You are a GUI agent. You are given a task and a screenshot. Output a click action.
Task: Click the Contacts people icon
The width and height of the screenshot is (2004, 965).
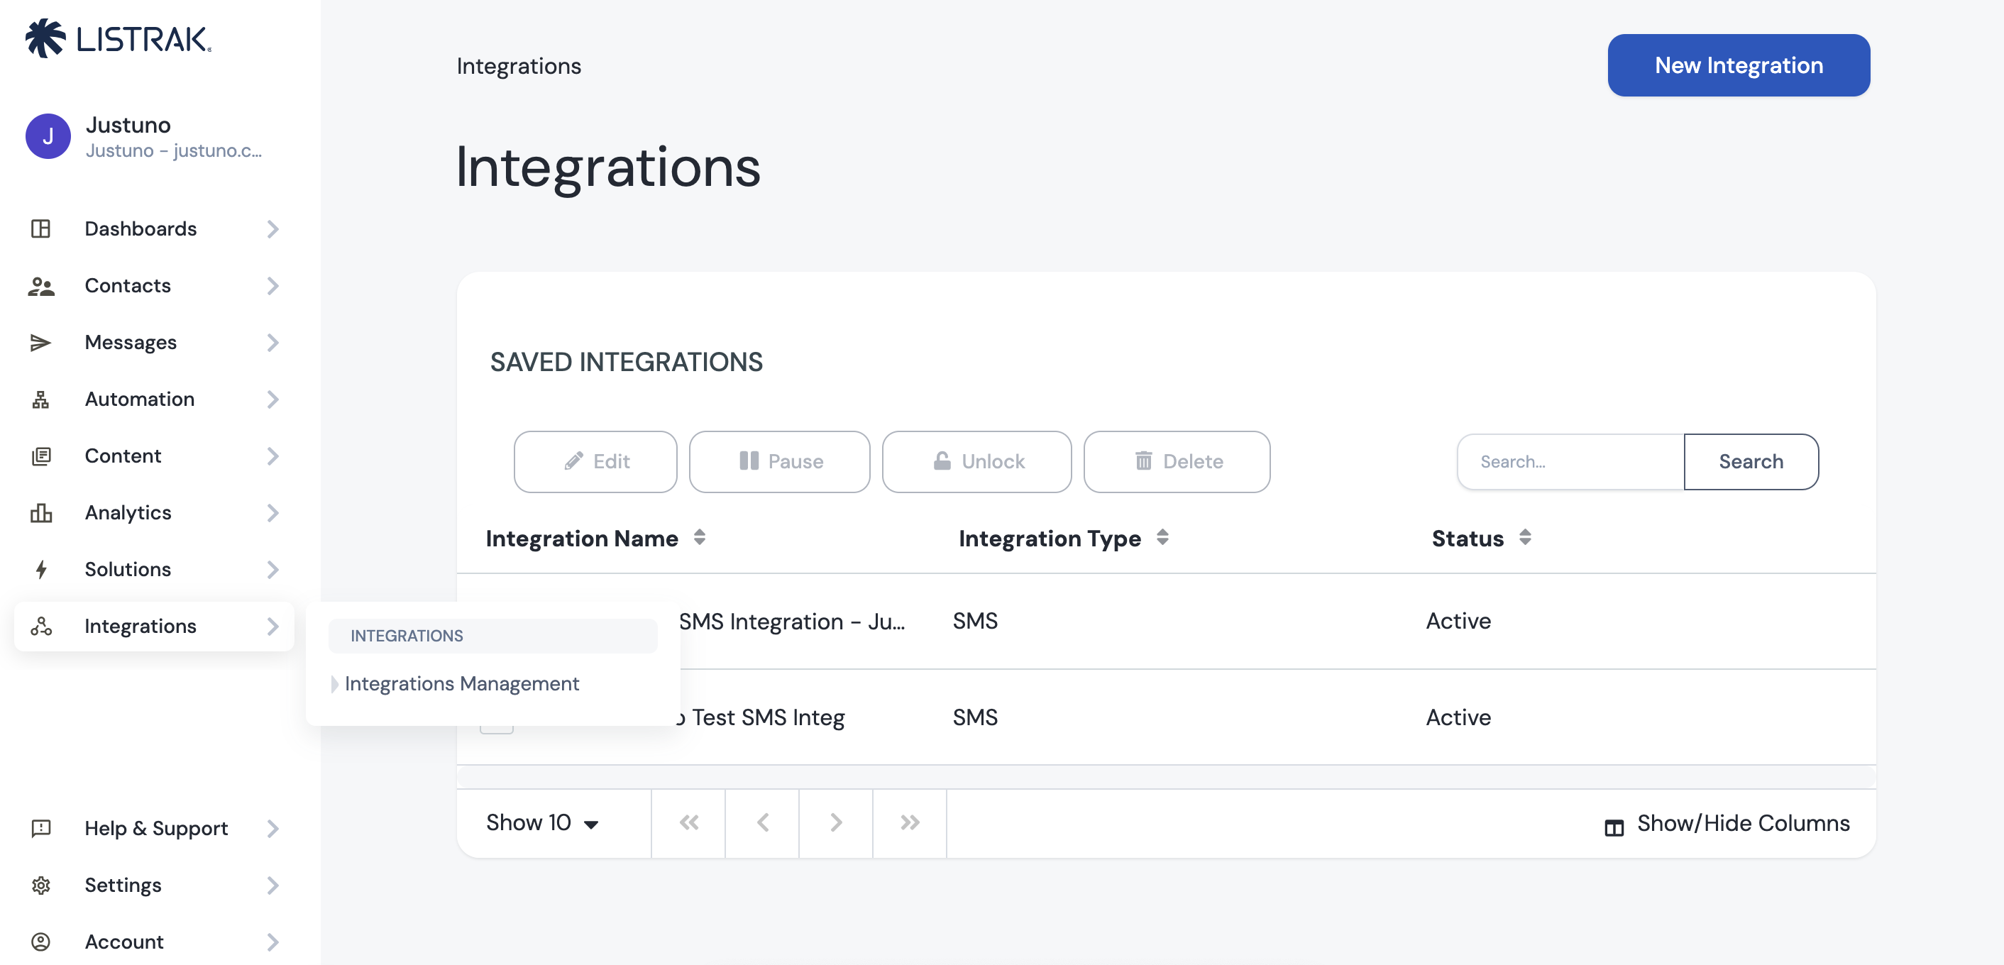tap(40, 286)
